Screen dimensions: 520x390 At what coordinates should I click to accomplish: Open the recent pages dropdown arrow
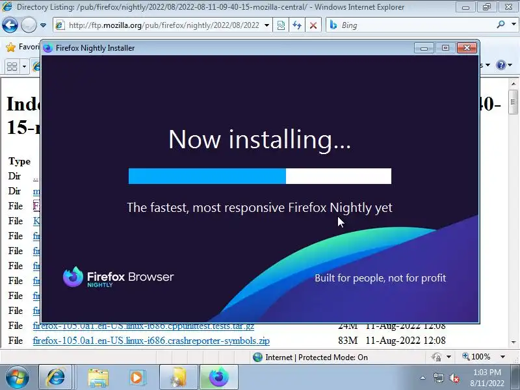[x=43, y=25]
